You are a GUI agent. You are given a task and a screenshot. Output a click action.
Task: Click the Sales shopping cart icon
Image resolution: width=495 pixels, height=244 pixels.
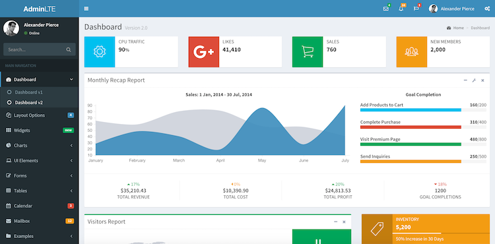[x=308, y=51]
